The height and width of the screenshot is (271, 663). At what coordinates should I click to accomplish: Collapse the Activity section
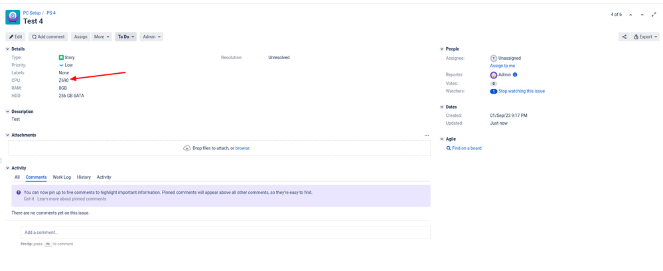[x=7, y=168]
